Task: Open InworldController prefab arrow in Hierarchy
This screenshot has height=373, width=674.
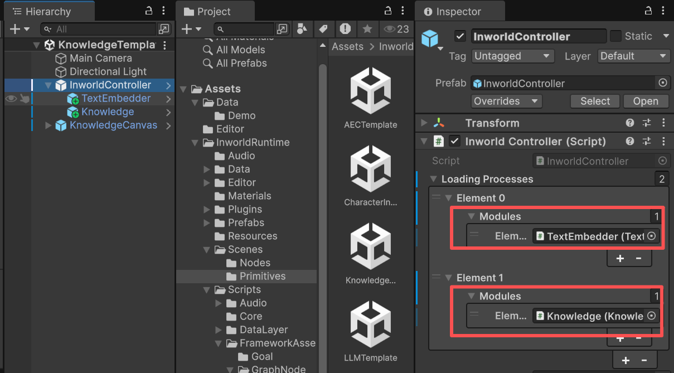Action: point(168,85)
